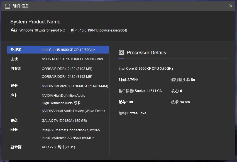
Task: Close the hardware info window
Action: point(231,6)
